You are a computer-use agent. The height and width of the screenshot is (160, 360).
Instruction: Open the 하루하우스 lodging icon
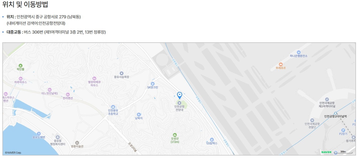tap(21, 79)
